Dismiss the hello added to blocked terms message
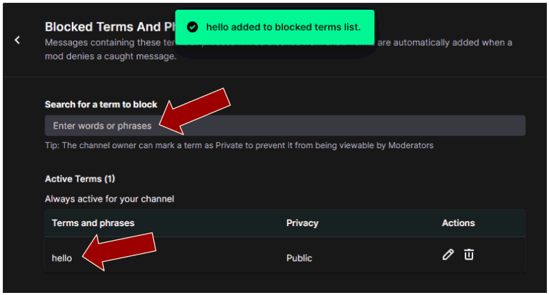The height and width of the screenshot is (295, 549). click(x=275, y=27)
